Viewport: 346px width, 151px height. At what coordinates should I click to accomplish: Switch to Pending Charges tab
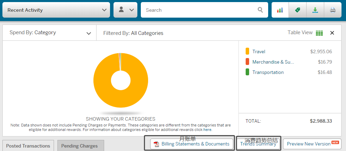point(80,146)
